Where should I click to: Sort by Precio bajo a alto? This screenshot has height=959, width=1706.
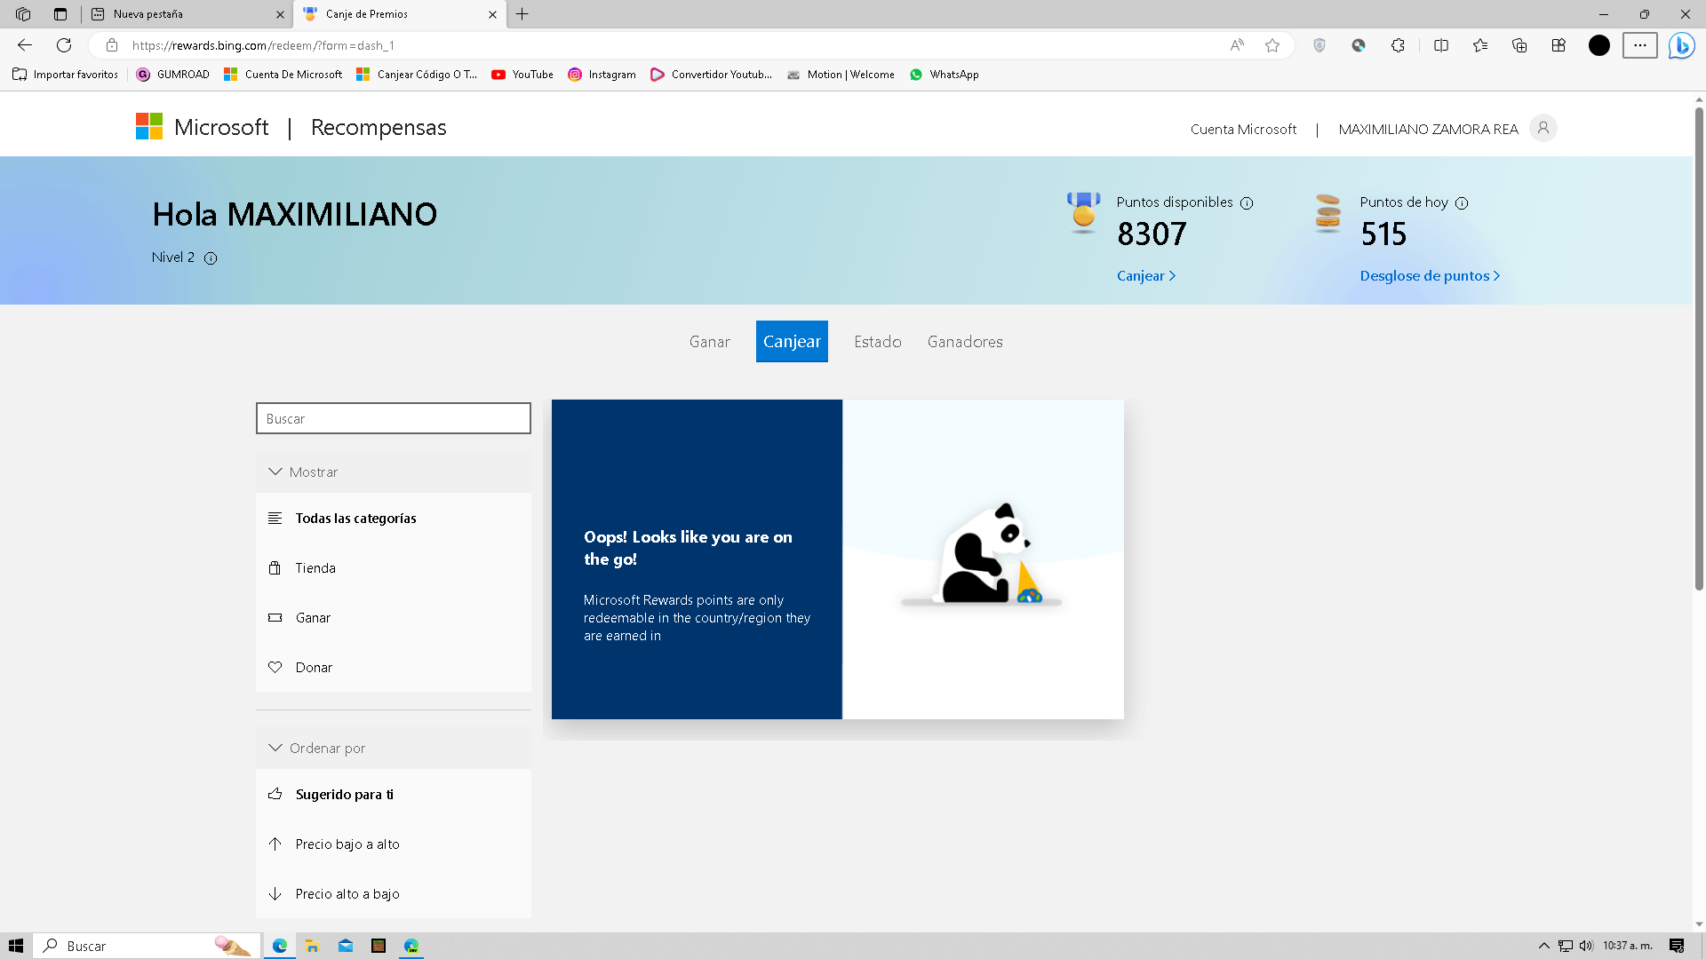(394, 844)
